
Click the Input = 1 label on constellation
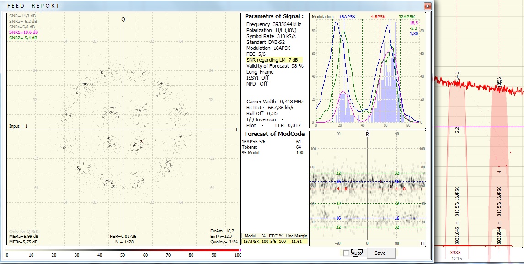pyautogui.click(x=18, y=126)
